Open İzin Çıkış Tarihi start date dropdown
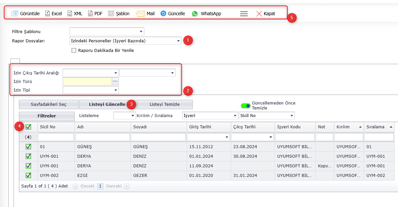 click(x=115, y=73)
